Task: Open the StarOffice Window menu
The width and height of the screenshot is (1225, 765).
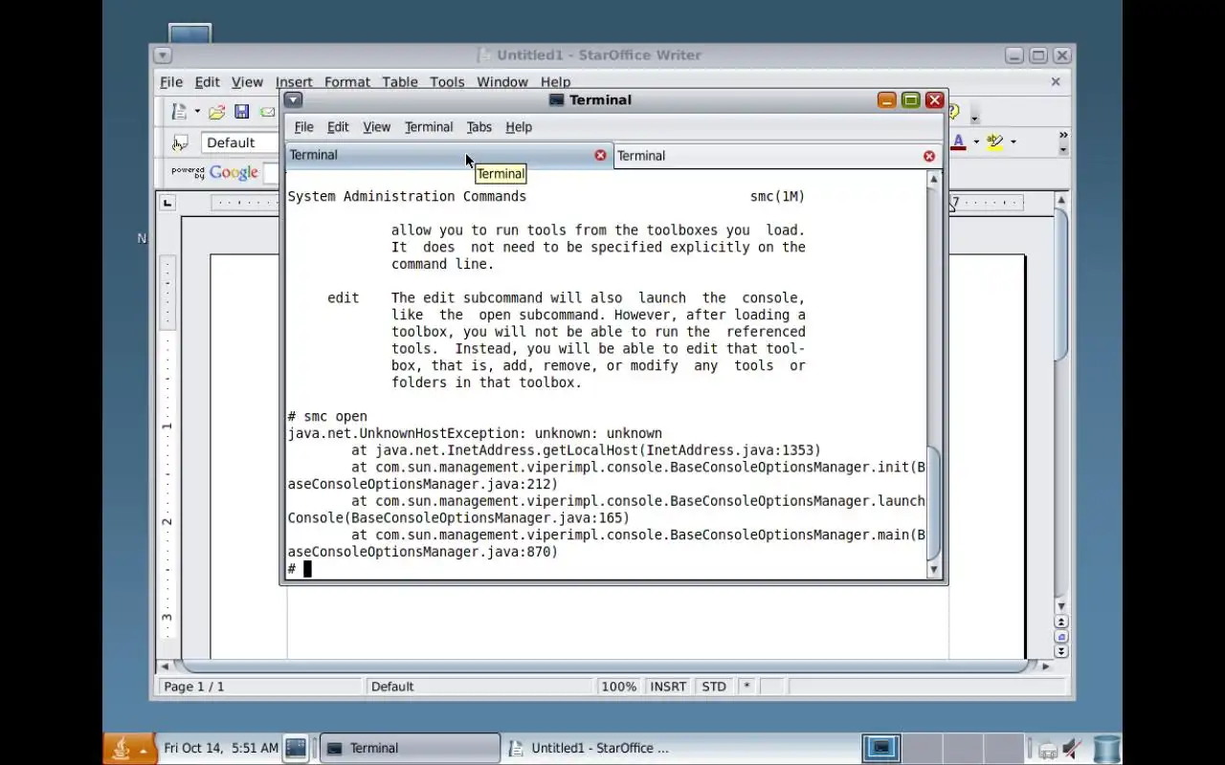Action: [502, 82]
